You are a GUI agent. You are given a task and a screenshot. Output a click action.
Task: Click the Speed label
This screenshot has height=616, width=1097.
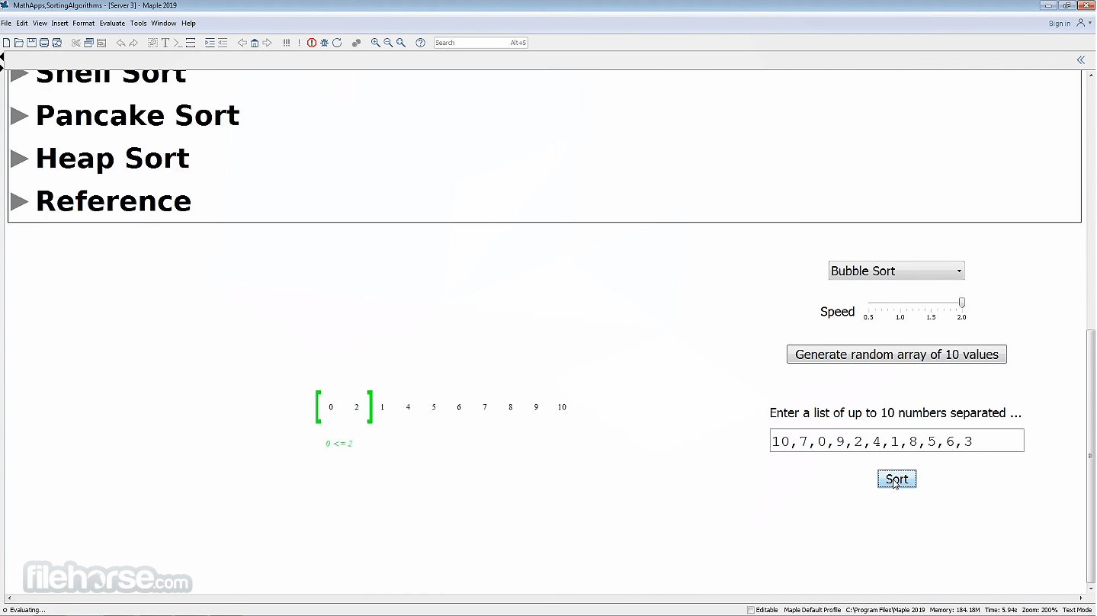(838, 312)
